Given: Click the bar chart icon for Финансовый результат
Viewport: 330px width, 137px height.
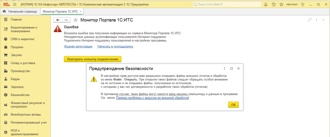Looking at the screenshot, I should 6,105.
